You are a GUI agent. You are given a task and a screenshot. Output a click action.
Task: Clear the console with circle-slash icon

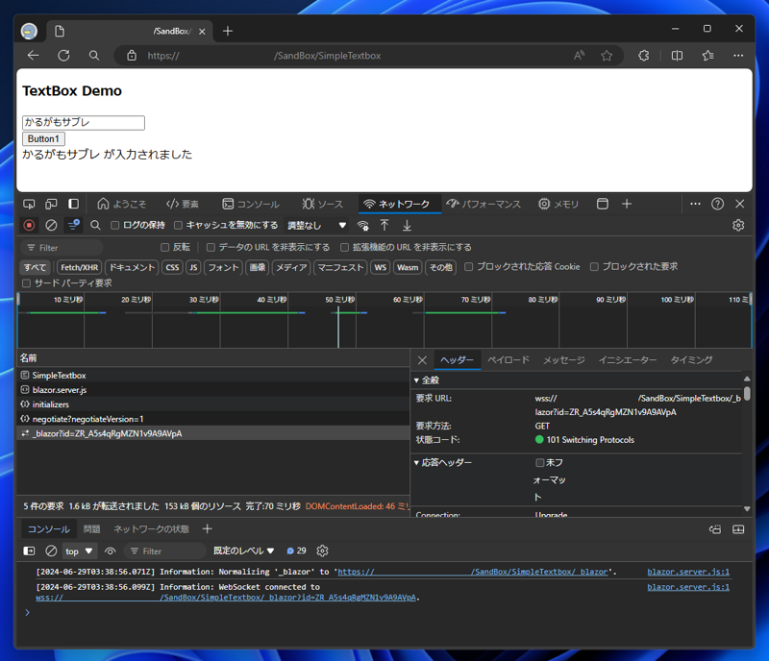pyautogui.click(x=51, y=551)
